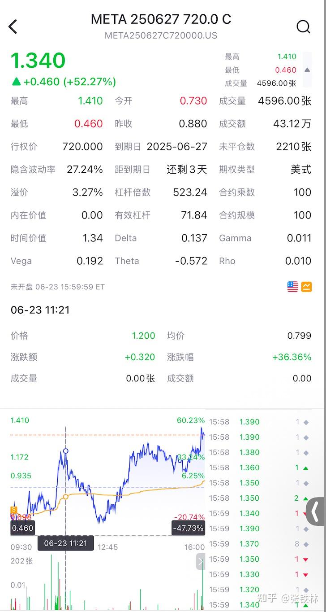The width and height of the screenshot is (326, 612).
Task: Tap the 距到期日 value 还剩3天
Action: click(x=187, y=170)
